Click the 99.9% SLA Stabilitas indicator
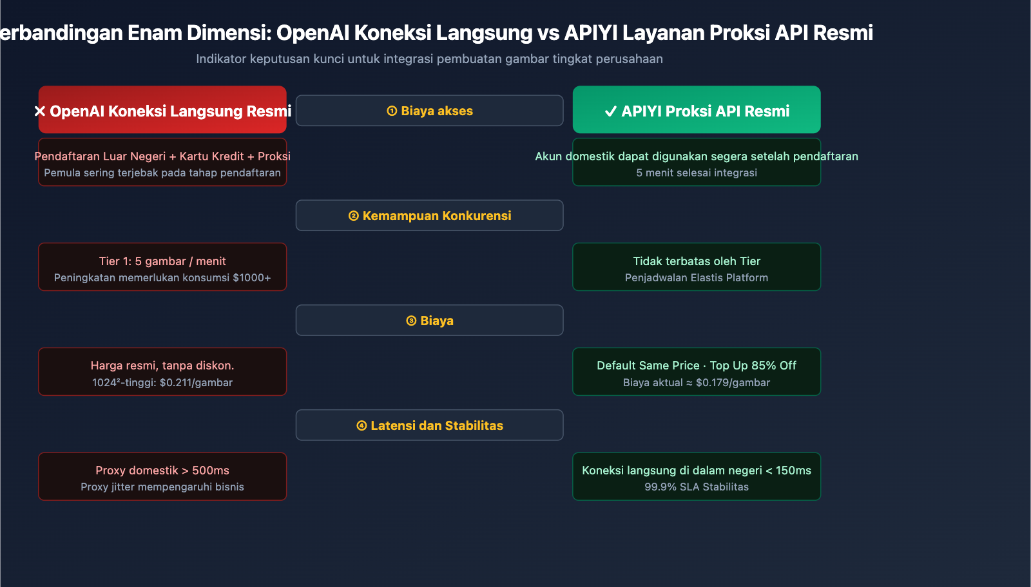 [x=697, y=487]
